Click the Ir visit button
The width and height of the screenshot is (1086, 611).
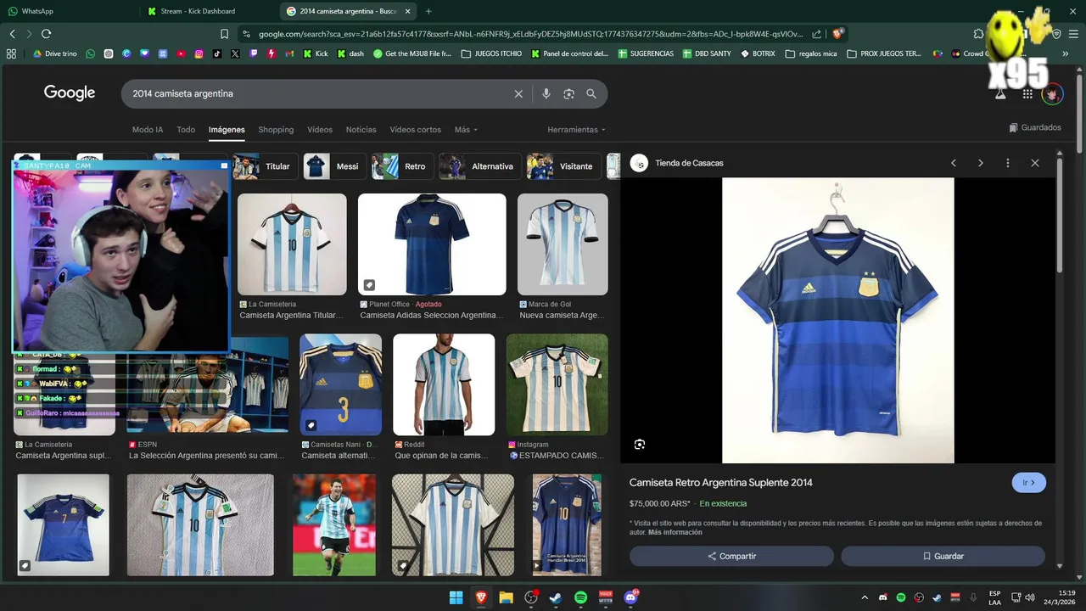coord(1028,483)
